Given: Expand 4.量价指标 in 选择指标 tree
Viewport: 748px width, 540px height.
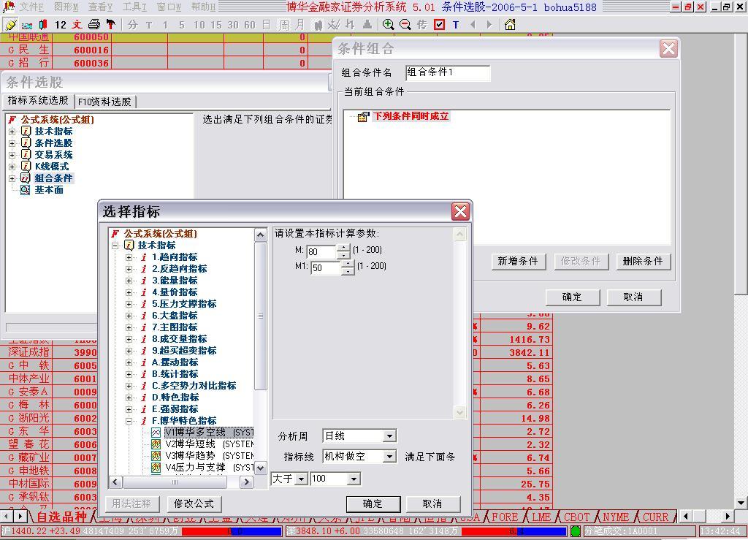Looking at the screenshot, I should pyautogui.click(x=129, y=292).
